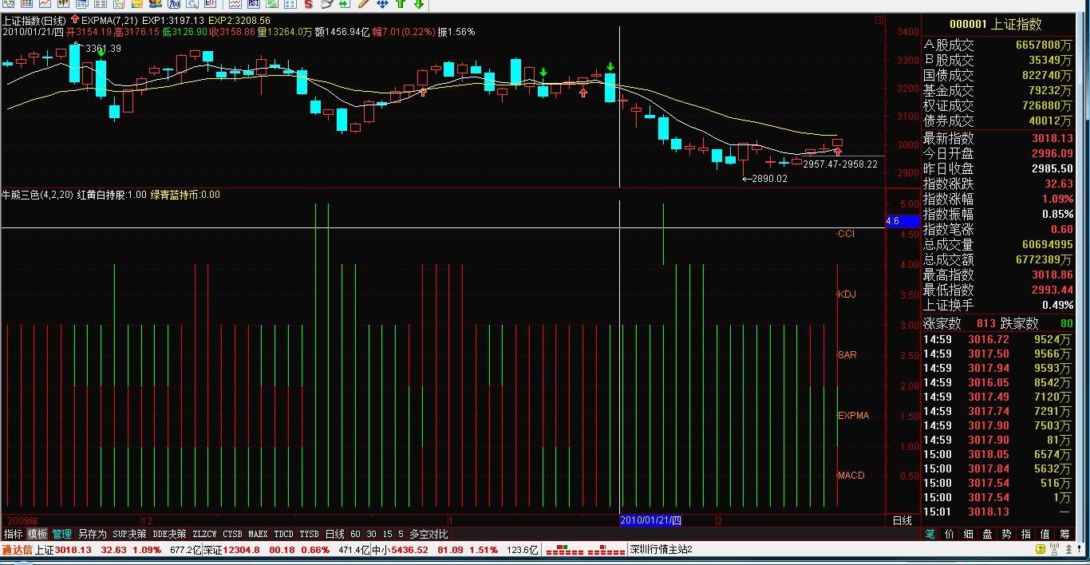Open the 多空对比 tab
The width and height of the screenshot is (1090, 565).
[x=428, y=534]
